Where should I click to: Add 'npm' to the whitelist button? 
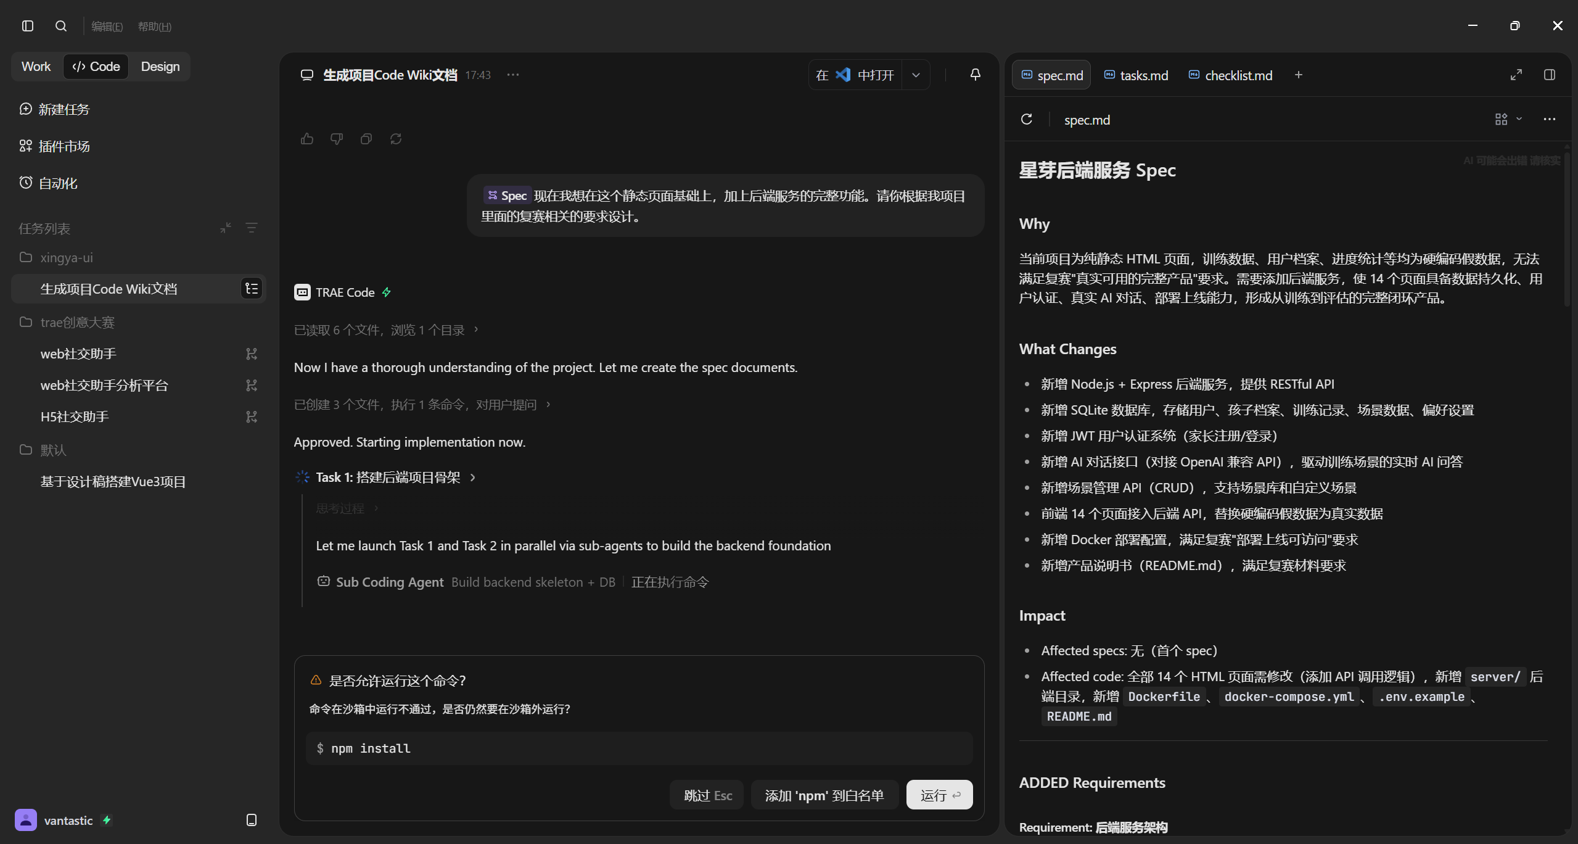click(x=824, y=795)
